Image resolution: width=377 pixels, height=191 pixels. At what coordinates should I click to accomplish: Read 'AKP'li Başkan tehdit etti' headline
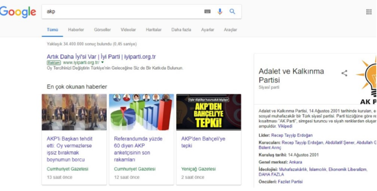coord(69,149)
